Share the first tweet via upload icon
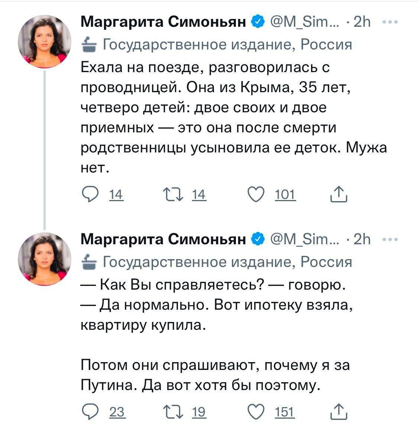The image size is (418, 435). click(x=339, y=194)
